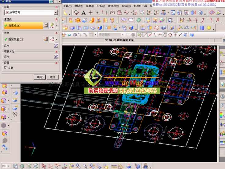225x169 pixels.
Task: Click the yellow sphere icon in toolbar
Action: (209, 28)
